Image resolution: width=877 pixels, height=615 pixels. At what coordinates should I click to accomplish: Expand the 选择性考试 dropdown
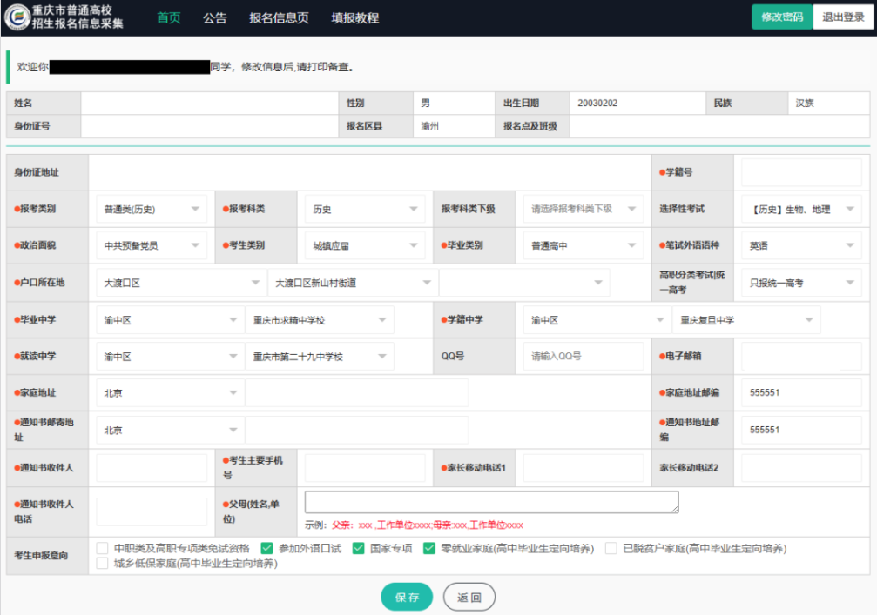click(801, 209)
